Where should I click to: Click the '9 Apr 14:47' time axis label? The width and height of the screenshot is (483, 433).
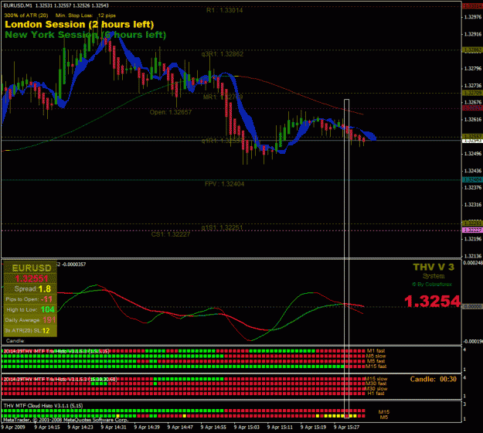click(180, 428)
